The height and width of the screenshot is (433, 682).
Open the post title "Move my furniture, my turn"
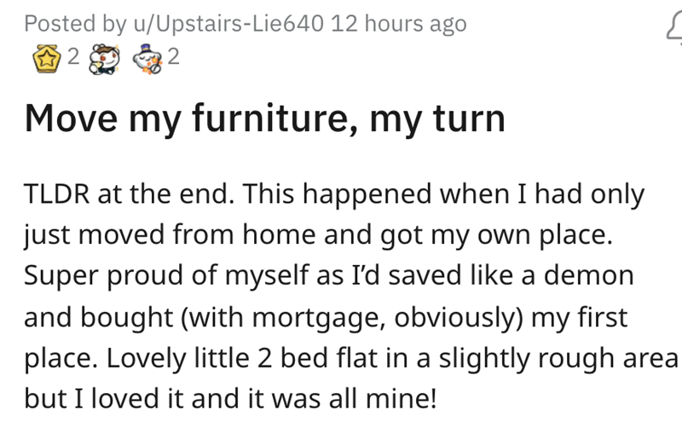pyautogui.click(x=264, y=119)
